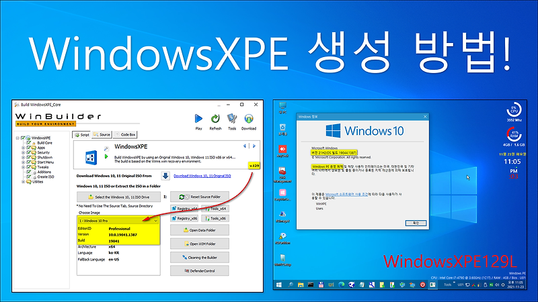Open the Tools icon in WinBuilder toolbar
This screenshot has width=538, height=302.
232,119
